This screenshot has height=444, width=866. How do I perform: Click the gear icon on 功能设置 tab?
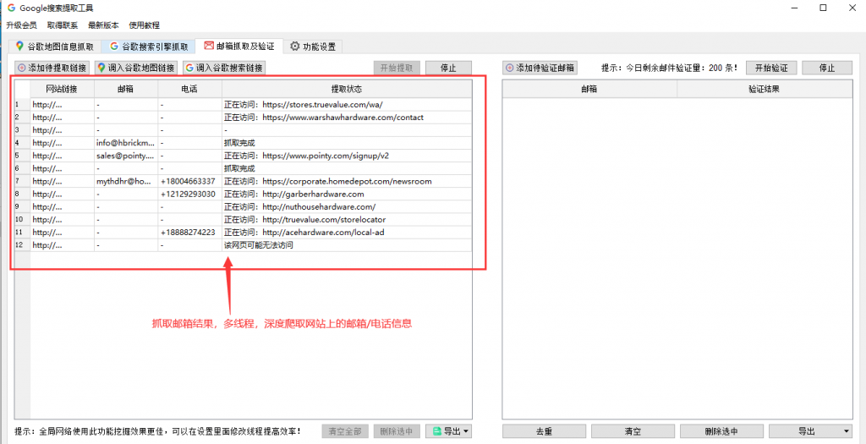point(295,47)
